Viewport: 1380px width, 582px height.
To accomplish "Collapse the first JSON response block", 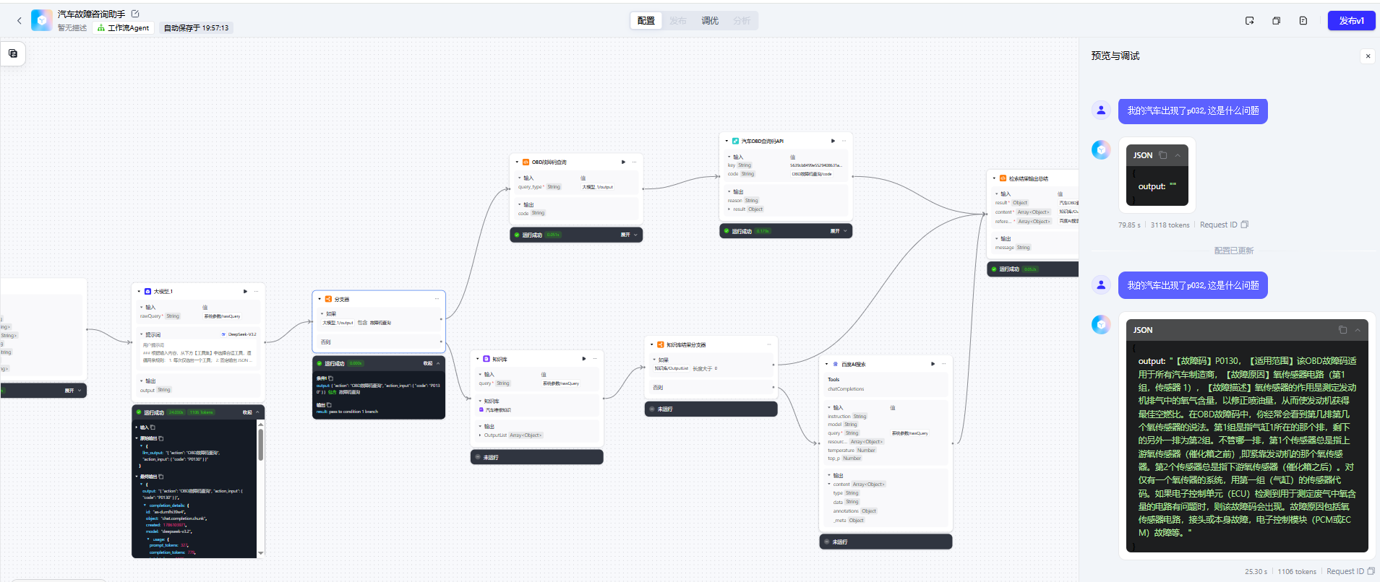I will (1178, 155).
